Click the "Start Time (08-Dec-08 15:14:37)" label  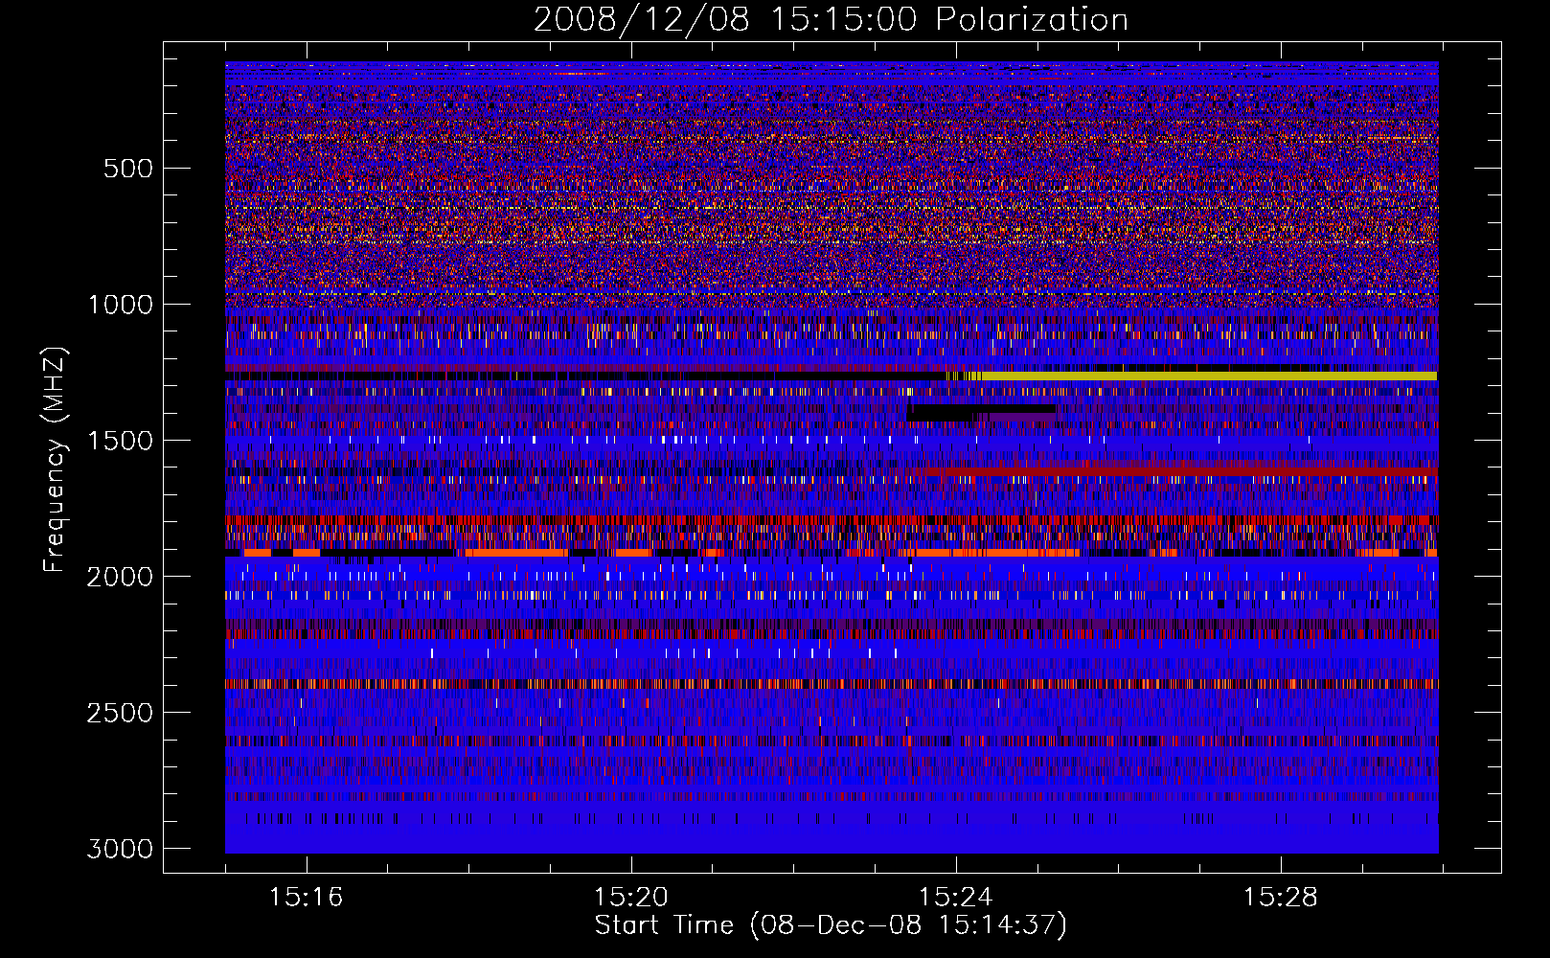(x=831, y=925)
